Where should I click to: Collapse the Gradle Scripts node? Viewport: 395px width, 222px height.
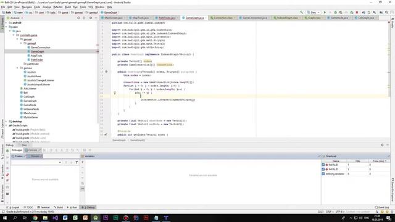(6, 125)
